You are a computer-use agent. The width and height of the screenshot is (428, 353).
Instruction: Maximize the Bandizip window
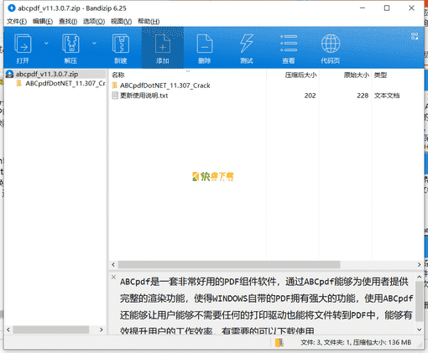pyautogui.click(x=387, y=8)
